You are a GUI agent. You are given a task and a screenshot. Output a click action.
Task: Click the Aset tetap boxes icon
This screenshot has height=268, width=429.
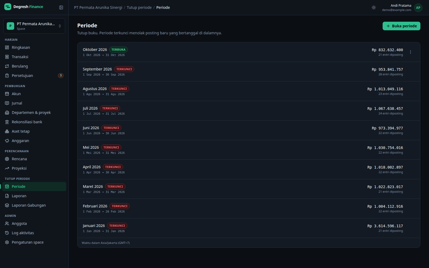(7, 131)
